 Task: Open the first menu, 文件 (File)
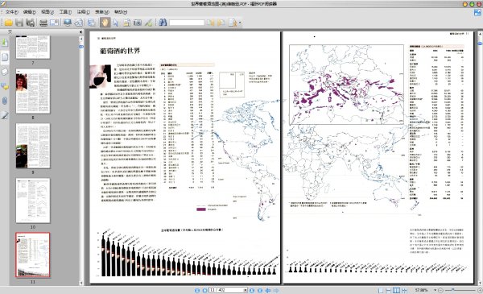pos(12,12)
